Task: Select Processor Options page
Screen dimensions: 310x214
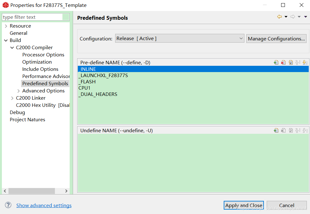Action: 43,55
